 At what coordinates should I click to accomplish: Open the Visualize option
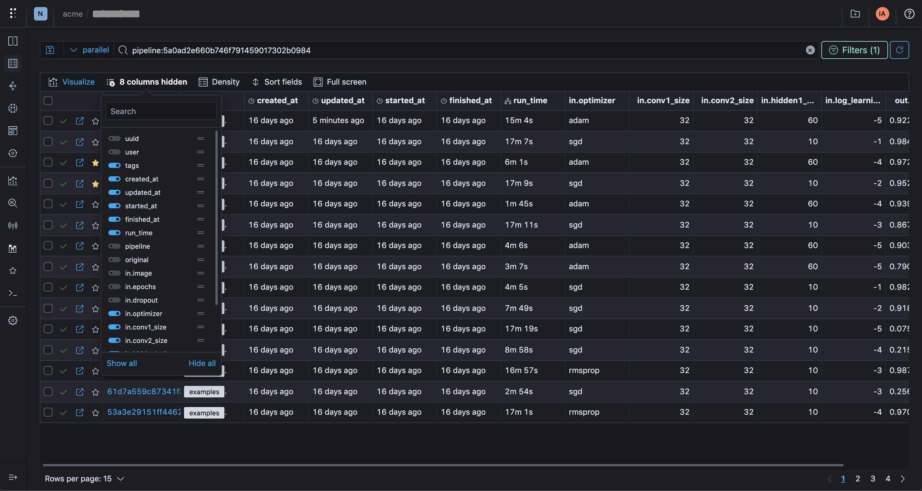pos(71,82)
